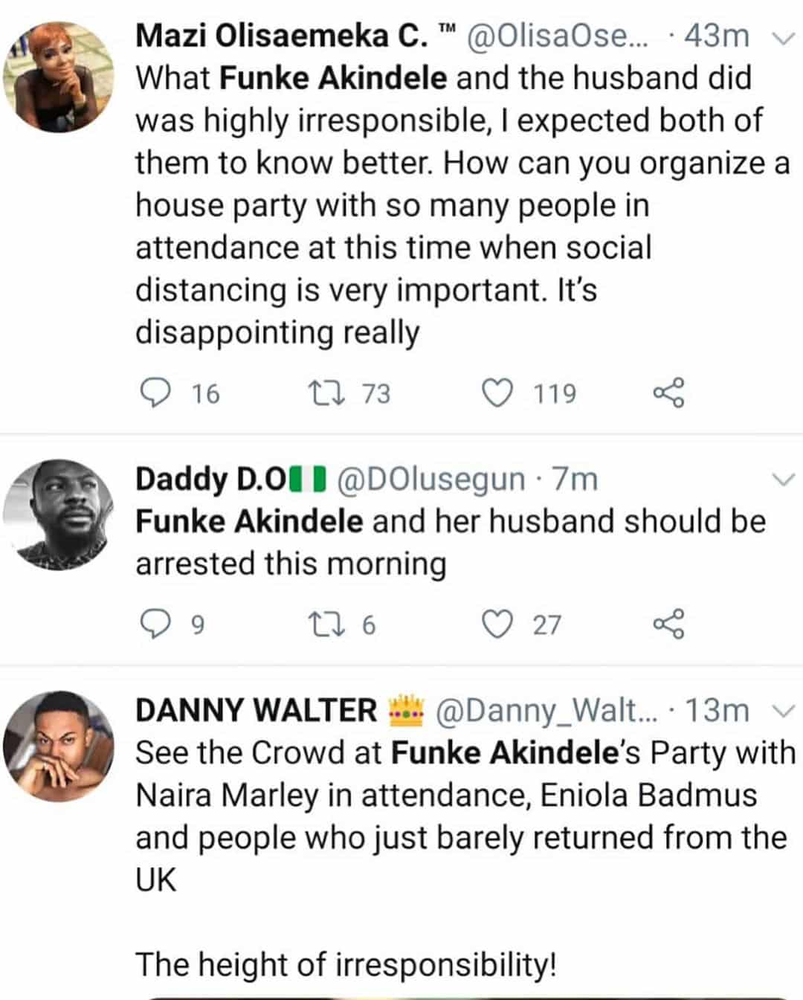The image size is (803, 1000).
Task: Like Daddy D.O's tweet with 27 likes
Action: (497, 624)
